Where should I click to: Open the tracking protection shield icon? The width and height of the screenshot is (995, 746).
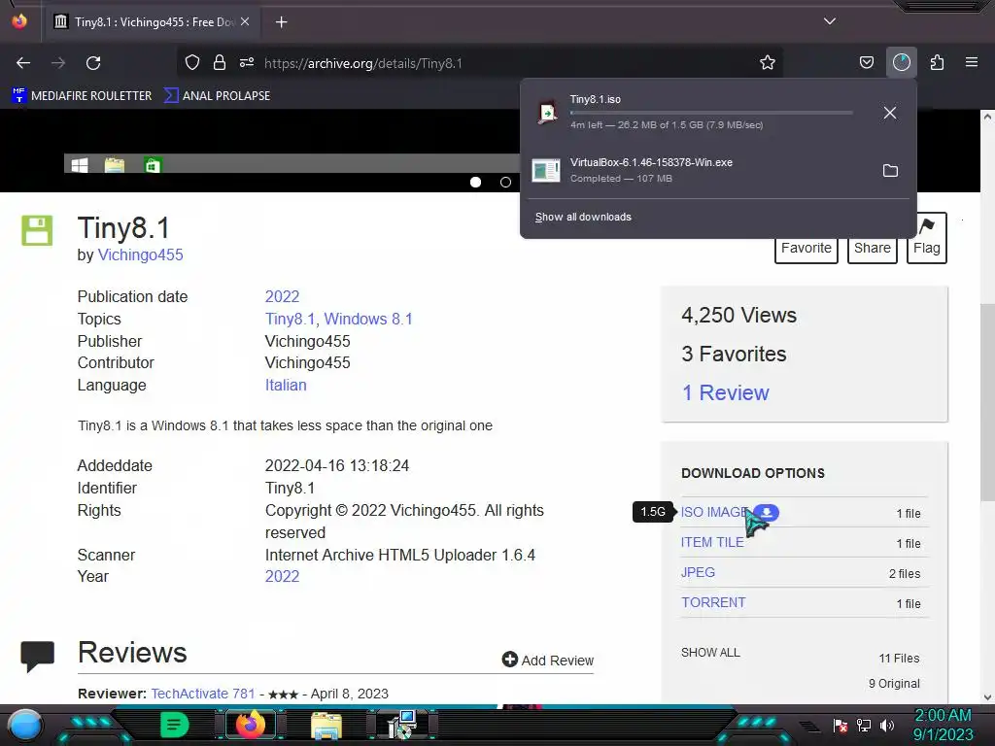(x=192, y=63)
